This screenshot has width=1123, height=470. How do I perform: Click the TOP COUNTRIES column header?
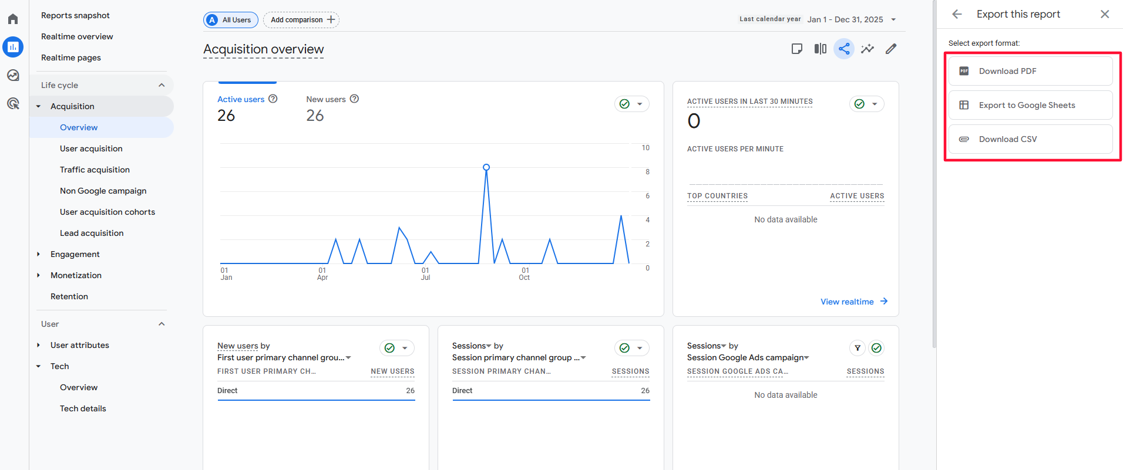pos(717,196)
